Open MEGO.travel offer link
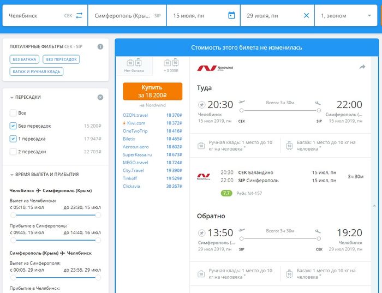Image resolution: width=382 pixels, height=293 pixels. [135, 163]
